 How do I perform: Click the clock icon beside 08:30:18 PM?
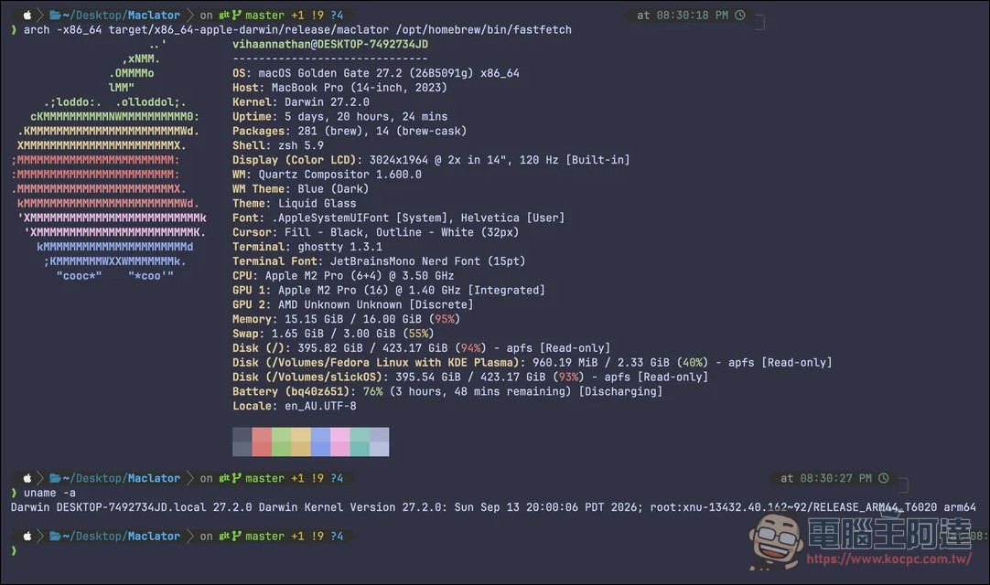coord(740,15)
